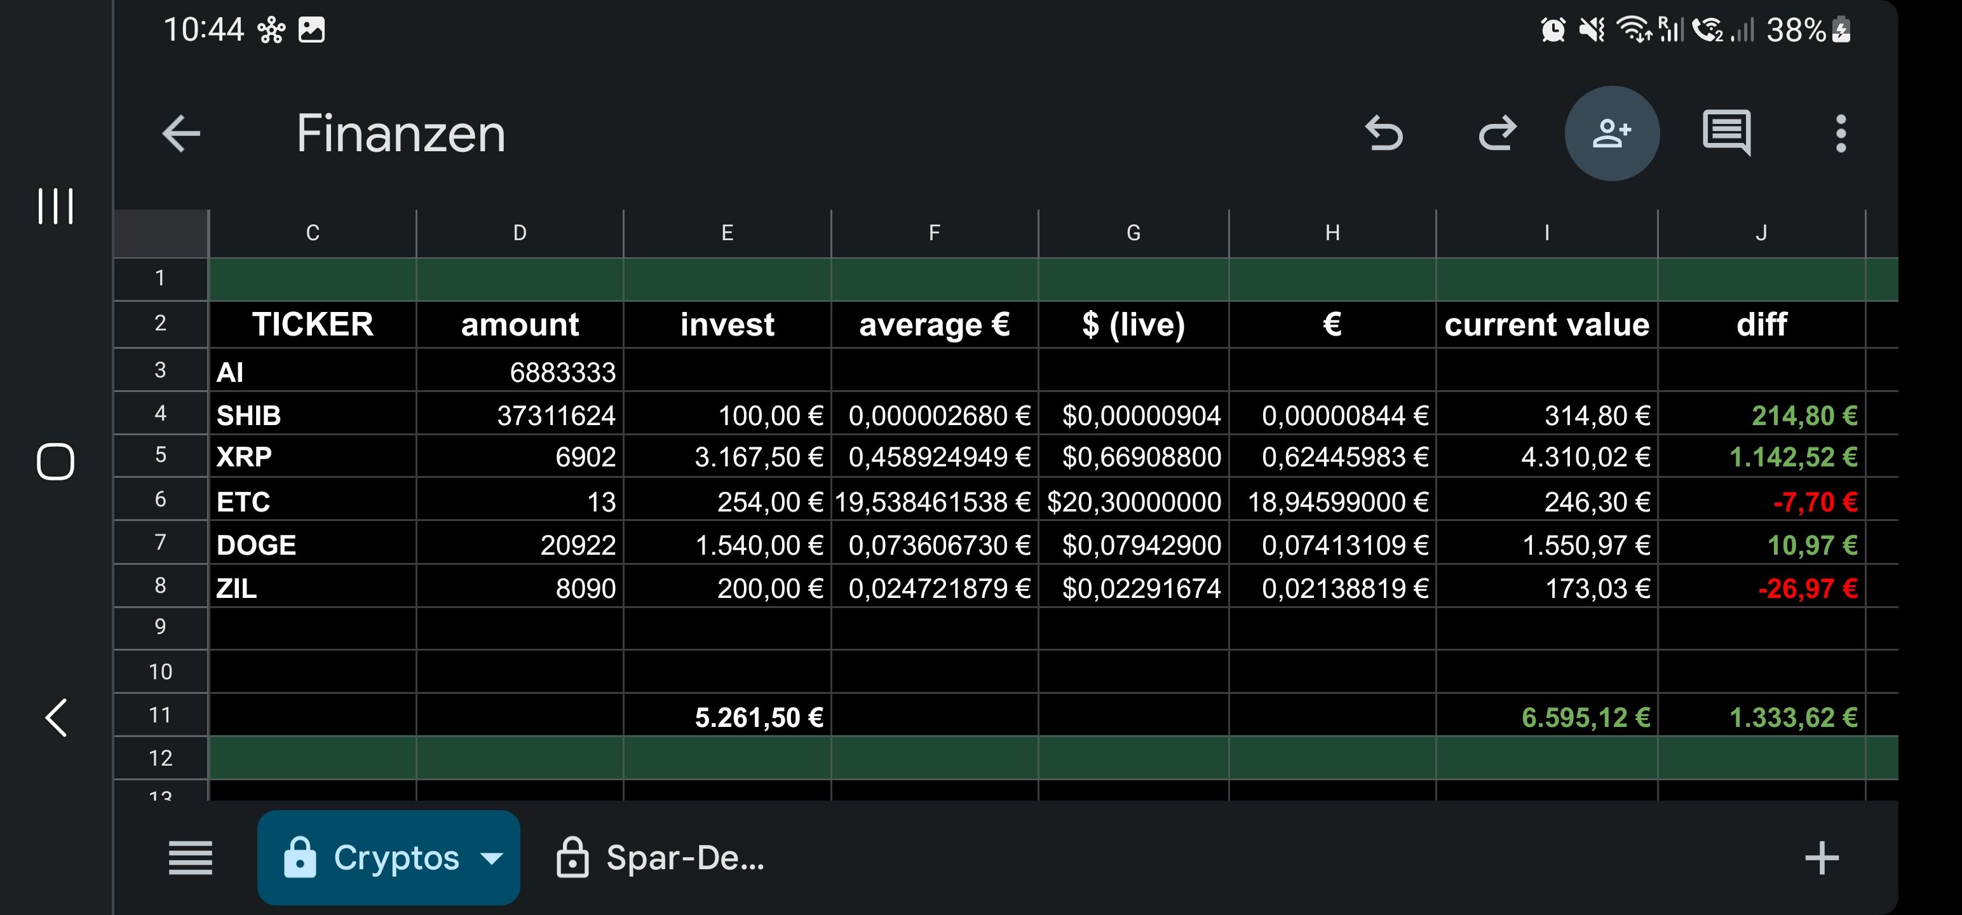The height and width of the screenshot is (915, 1962).
Task: Tap the Android recent apps button
Action: coord(56,207)
